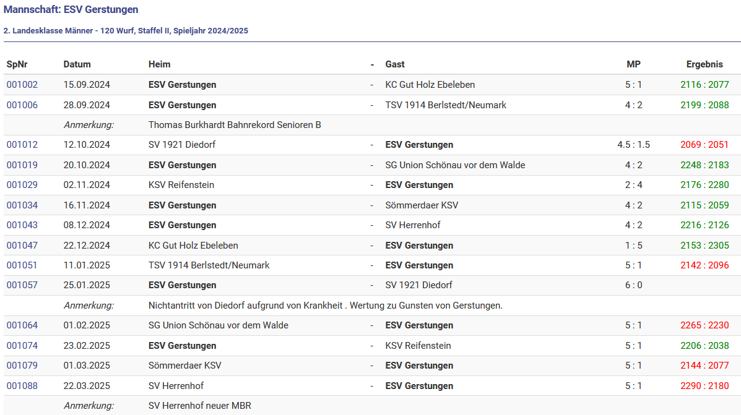The height and width of the screenshot is (415, 741).
Task: Open match number 001057
Action: click(x=22, y=285)
